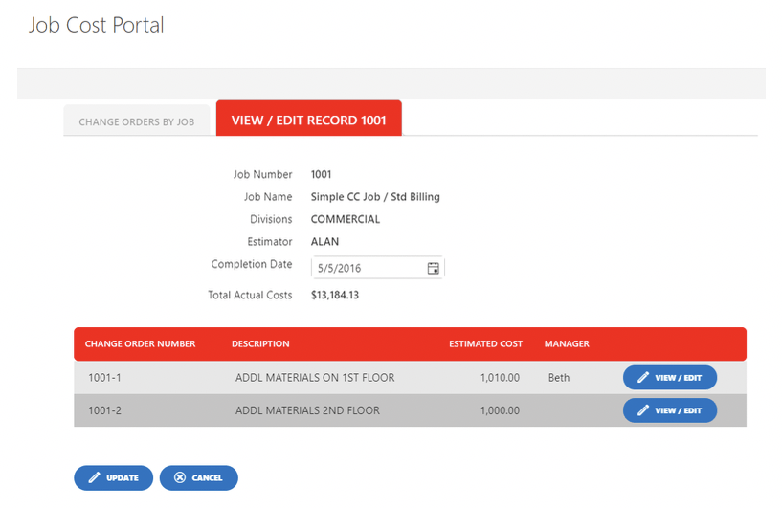Viewport: 782px width, 508px height.
Task: Select the ADDL MATERIALS 2ND FLOOR row
Action: (410, 410)
